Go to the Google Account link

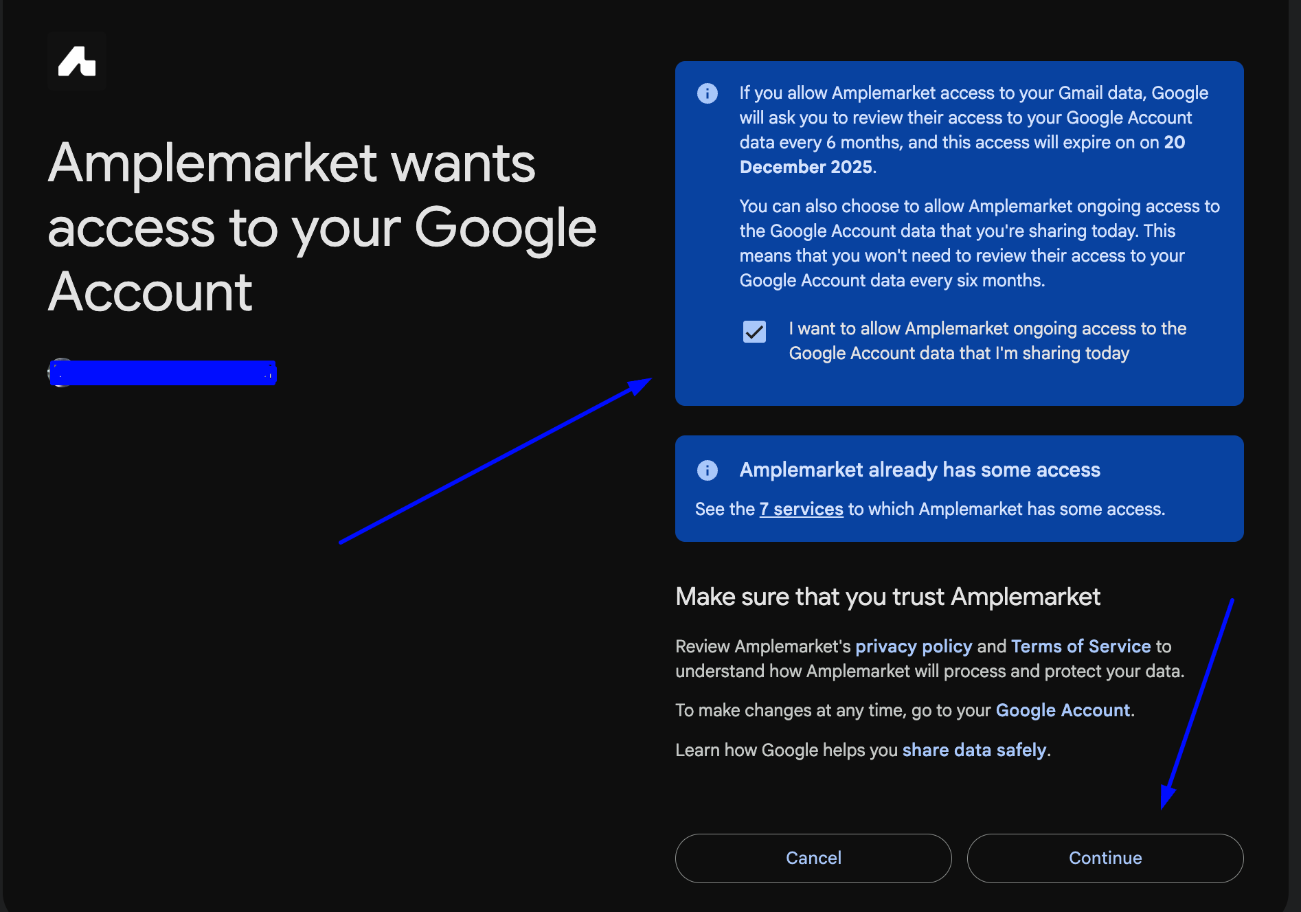(x=1063, y=710)
